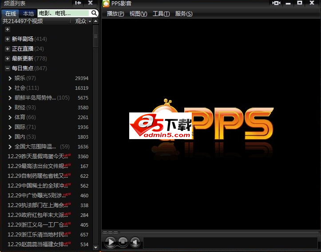Open video 12.29赵蕊蕊当福建女排
The image size is (321, 252).
pos(39,244)
